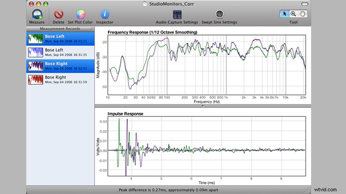
Task: Open Audio Capture Settings
Action: tap(177, 15)
